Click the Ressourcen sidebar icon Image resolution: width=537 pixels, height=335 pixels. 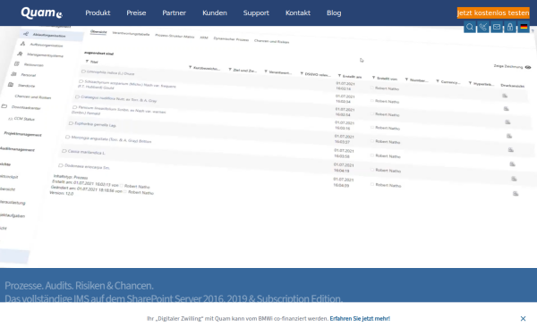[x=17, y=63]
